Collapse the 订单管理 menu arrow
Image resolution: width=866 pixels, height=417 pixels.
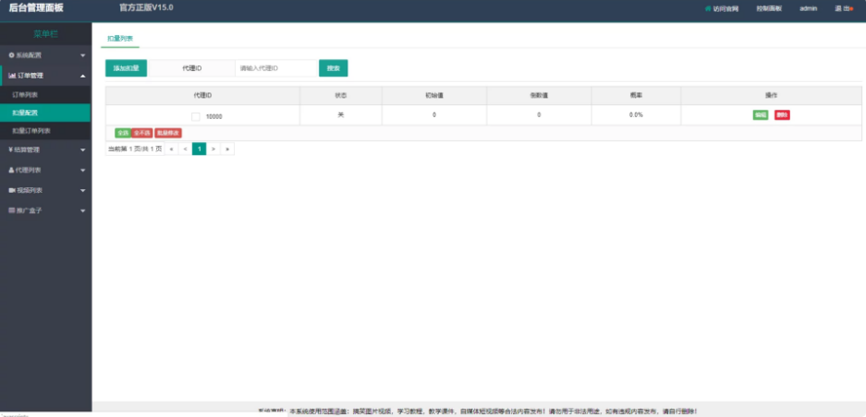pyautogui.click(x=82, y=76)
